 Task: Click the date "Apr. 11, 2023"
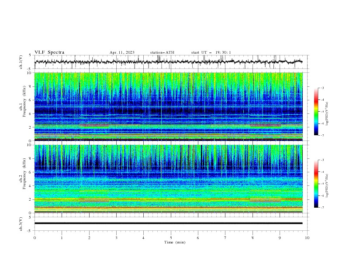coord(122,52)
